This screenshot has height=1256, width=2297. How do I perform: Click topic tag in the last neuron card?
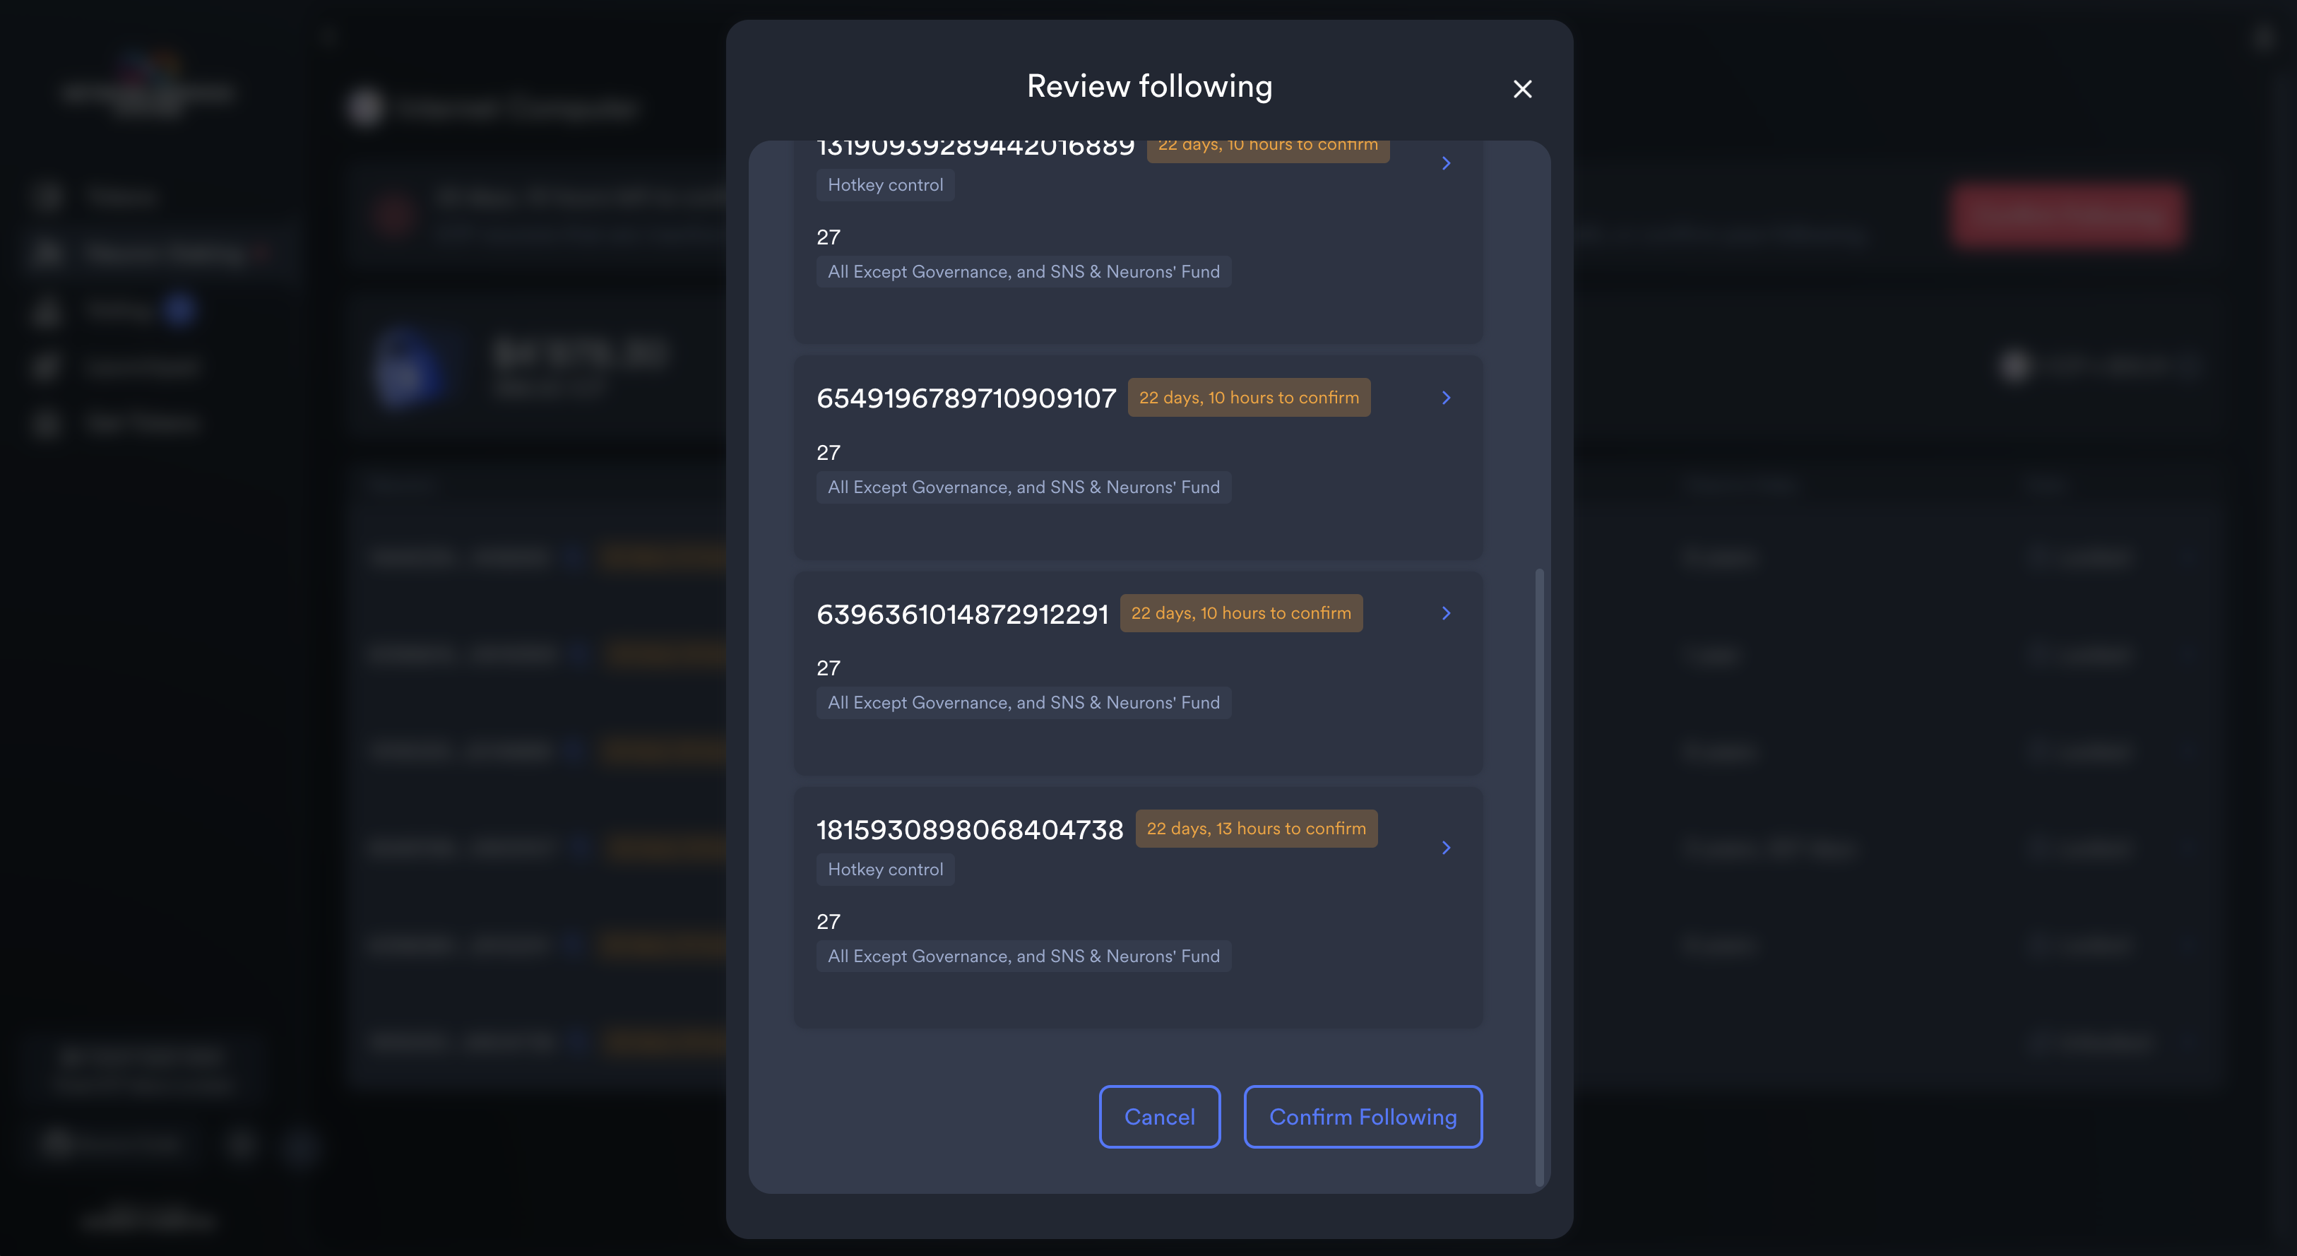point(1023,956)
